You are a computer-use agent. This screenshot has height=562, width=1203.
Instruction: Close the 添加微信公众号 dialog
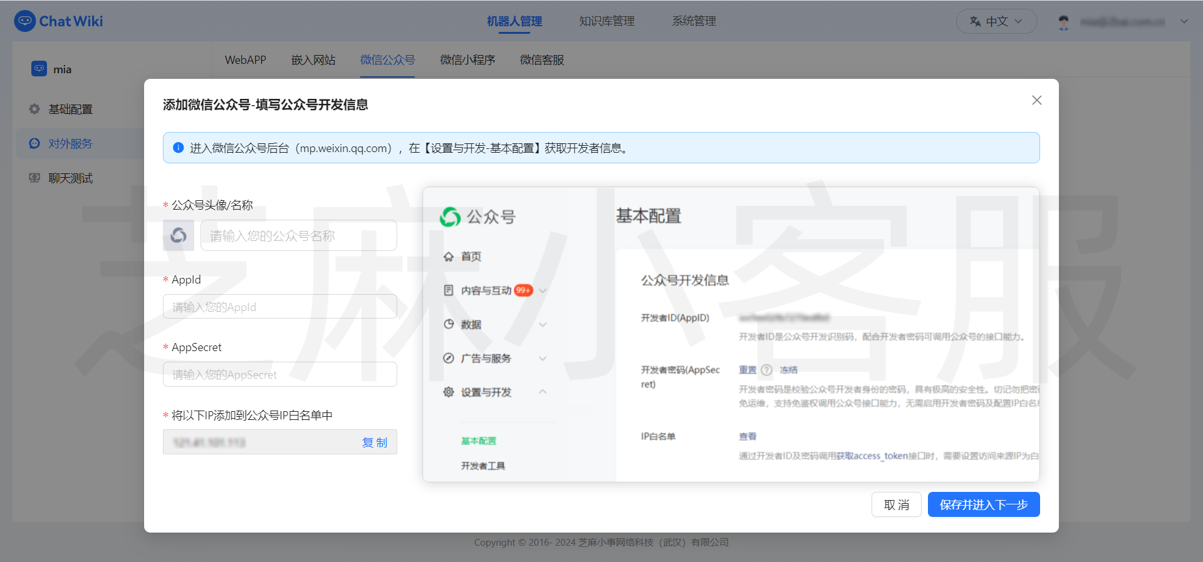coord(1037,100)
